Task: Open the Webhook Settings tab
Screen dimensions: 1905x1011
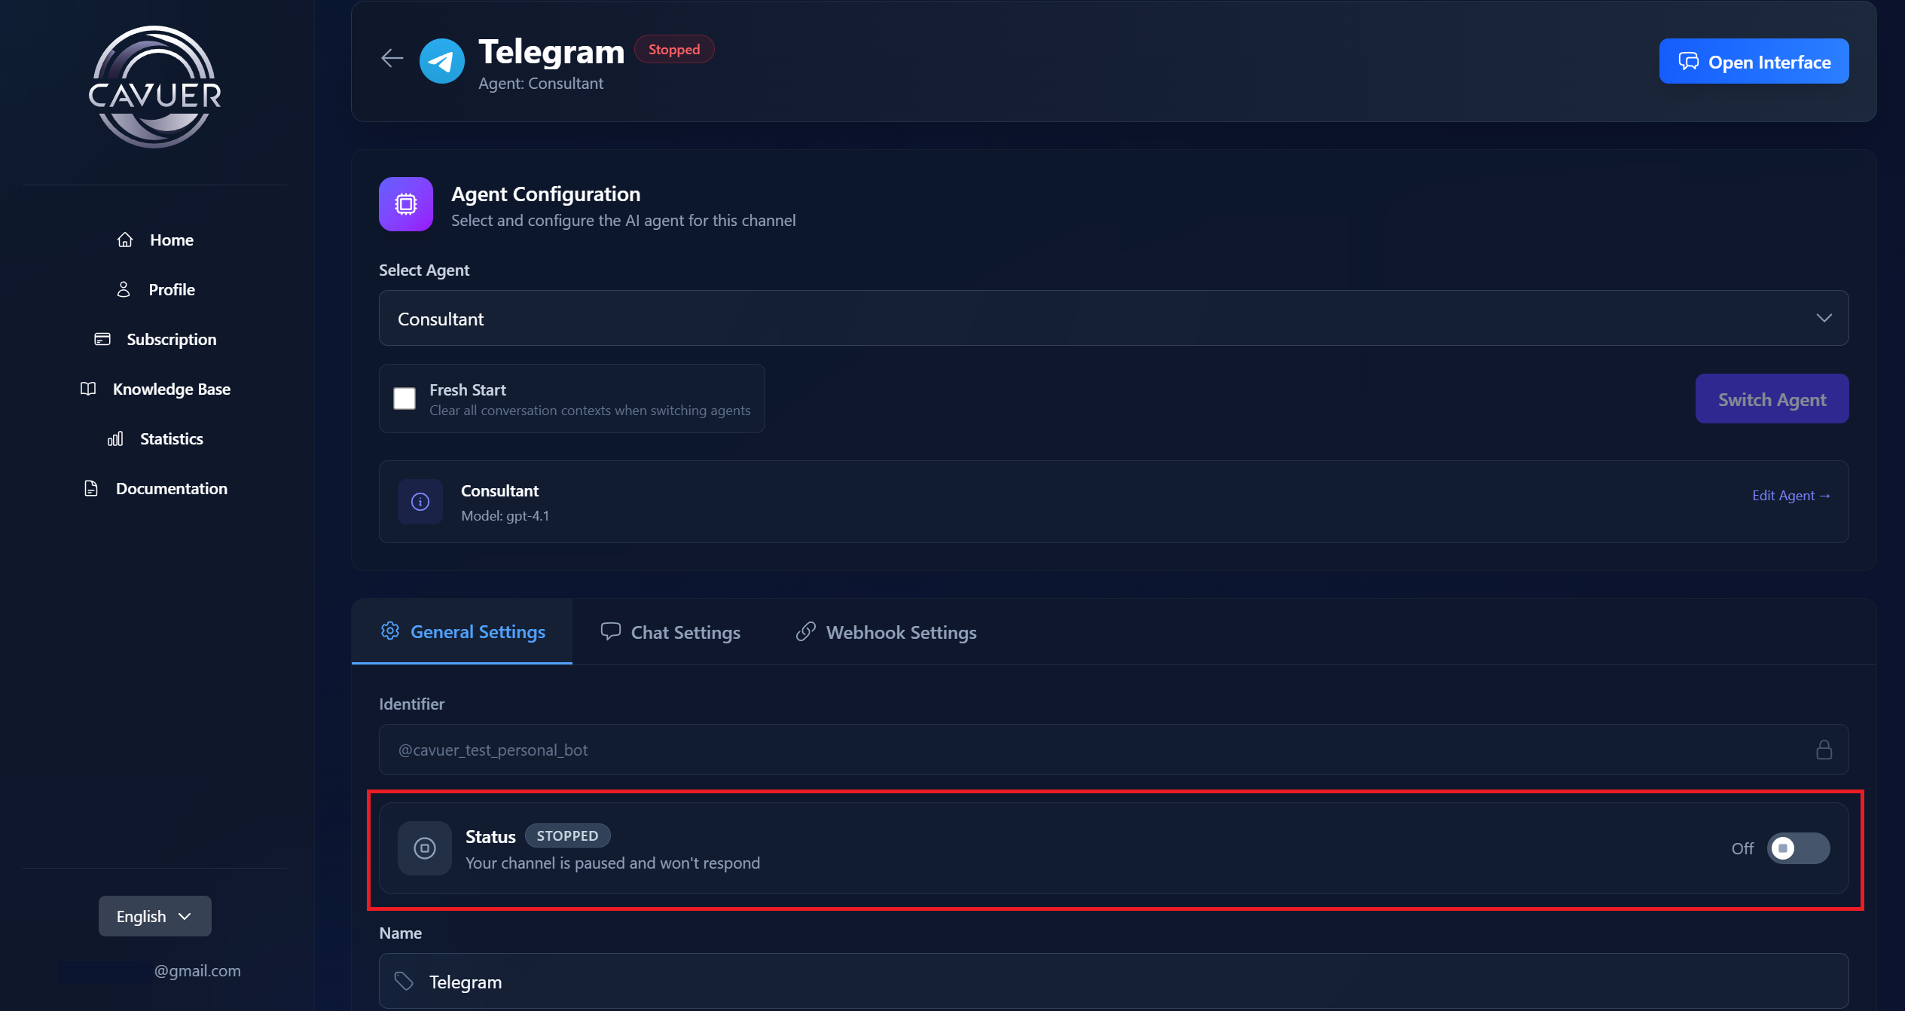Action: pos(887,632)
